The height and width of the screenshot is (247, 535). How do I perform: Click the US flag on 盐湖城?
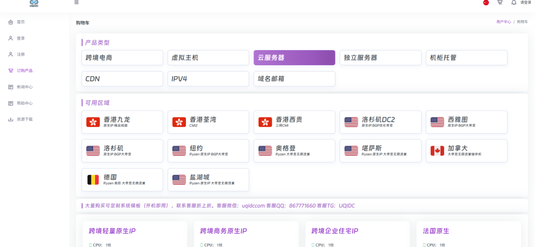pyautogui.click(x=179, y=180)
